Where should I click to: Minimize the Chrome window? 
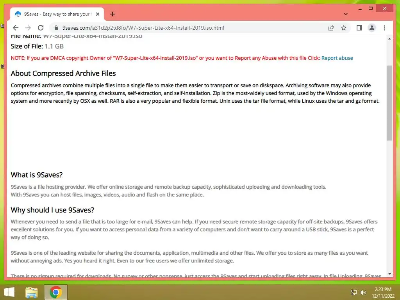coord(360,9)
